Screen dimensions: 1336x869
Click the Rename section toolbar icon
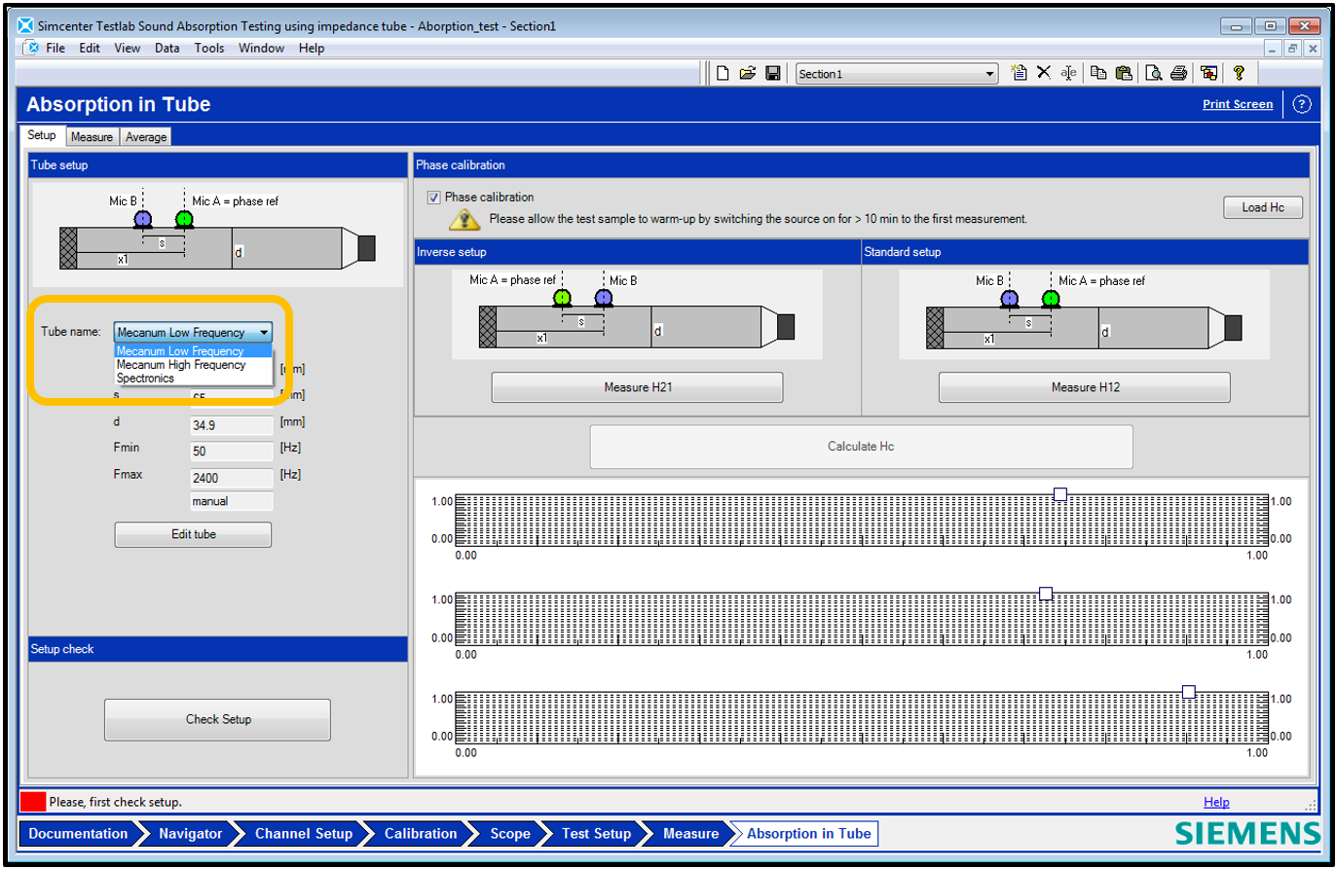(1068, 73)
